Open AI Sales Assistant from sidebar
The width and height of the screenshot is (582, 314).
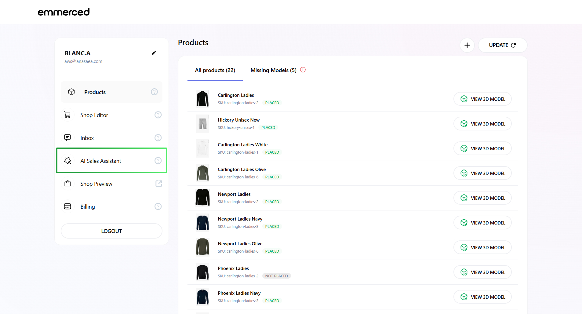pos(101,161)
